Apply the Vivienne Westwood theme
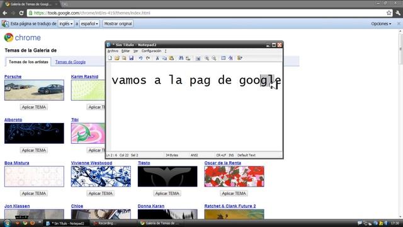 point(101,194)
